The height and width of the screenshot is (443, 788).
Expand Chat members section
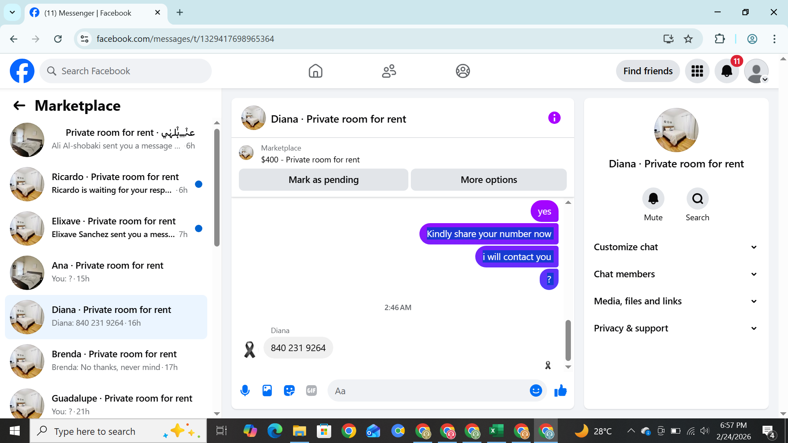tap(675, 274)
